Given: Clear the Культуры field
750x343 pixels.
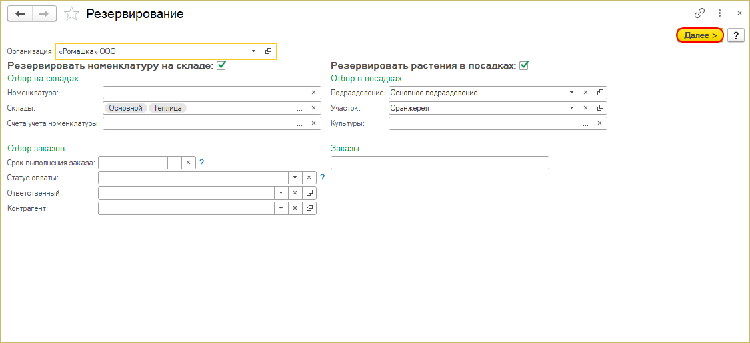Looking at the screenshot, I should (x=600, y=123).
